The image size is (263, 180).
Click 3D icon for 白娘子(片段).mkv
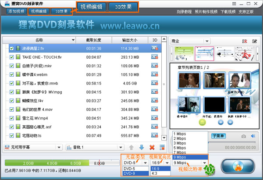point(154,66)
